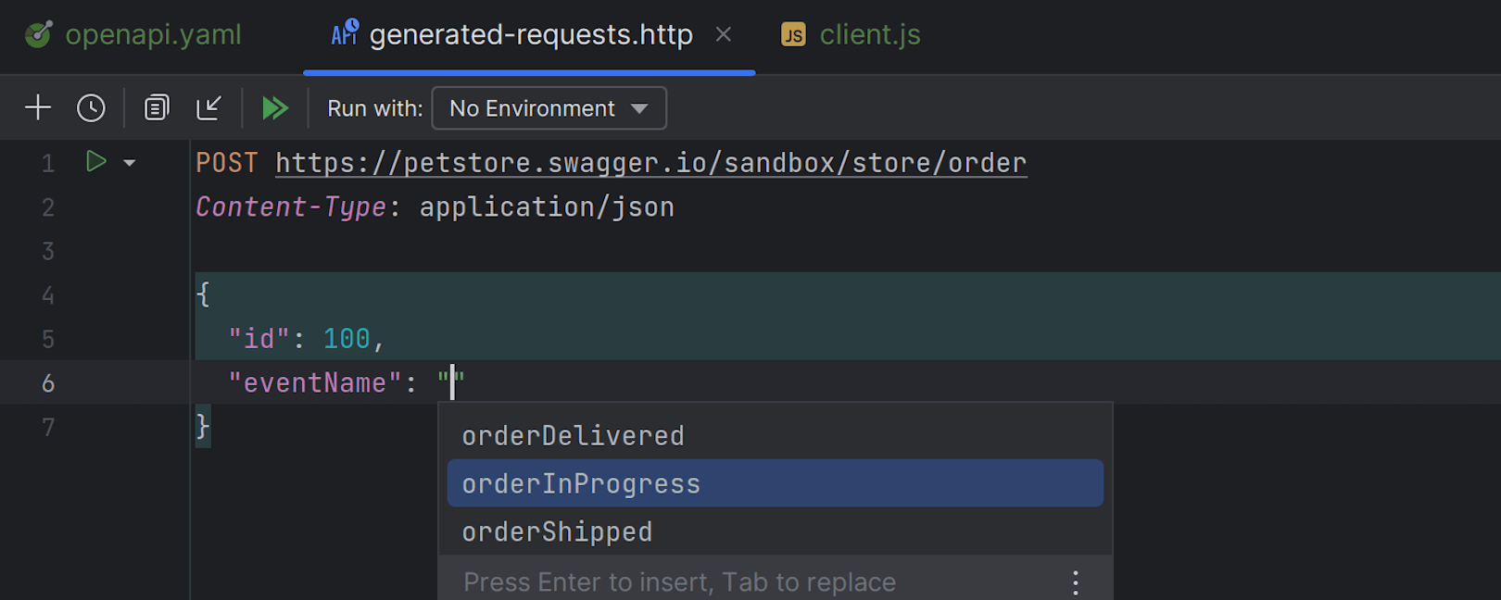The width and height of the screenshot is (1501, 600).
Task: Switch to the client.js tab
Action: click(869, 35)
